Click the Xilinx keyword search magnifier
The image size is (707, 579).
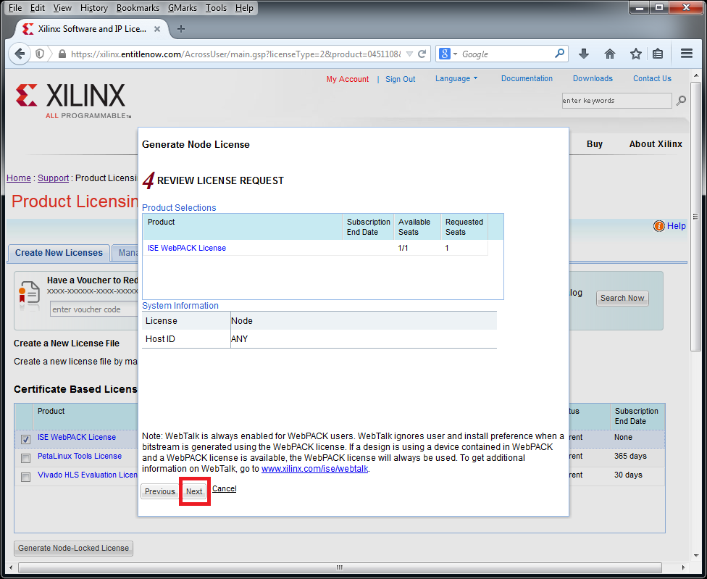click(681, 101)
